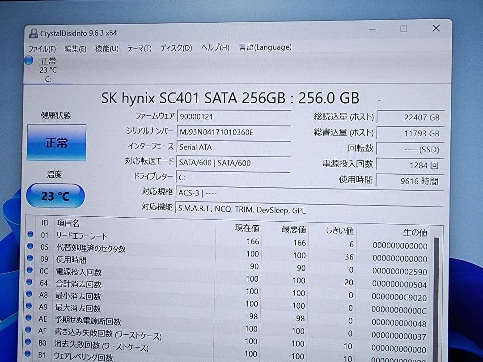Click the 現在値 column header
Screen dimensions: 483x362
point(247,228)
